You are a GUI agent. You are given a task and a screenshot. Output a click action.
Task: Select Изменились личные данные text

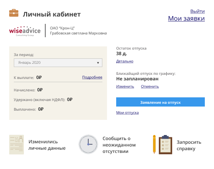click(x=47, y=145)
